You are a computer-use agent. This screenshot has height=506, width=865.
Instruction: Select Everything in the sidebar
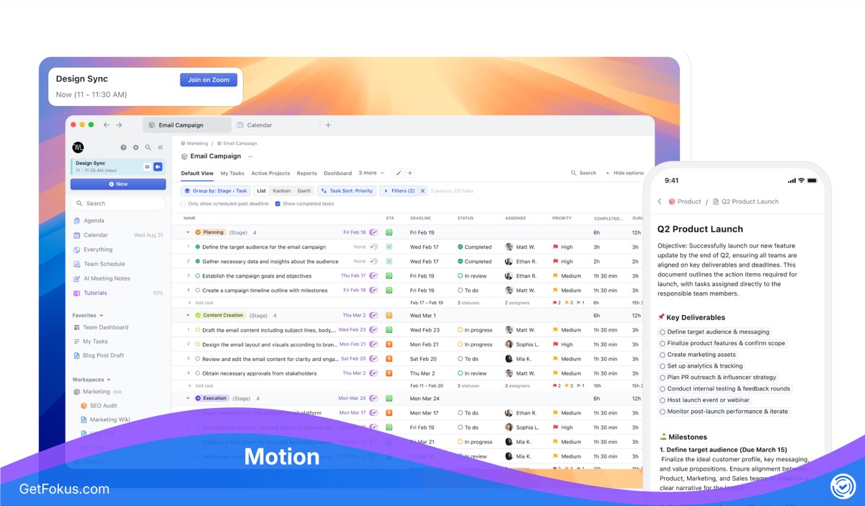pos(99,249)
